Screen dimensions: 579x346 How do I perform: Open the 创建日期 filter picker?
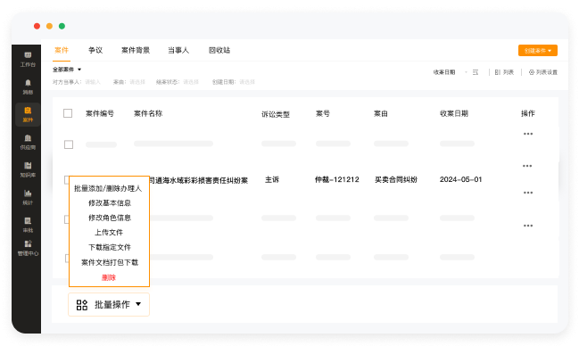tap(234, 82)
